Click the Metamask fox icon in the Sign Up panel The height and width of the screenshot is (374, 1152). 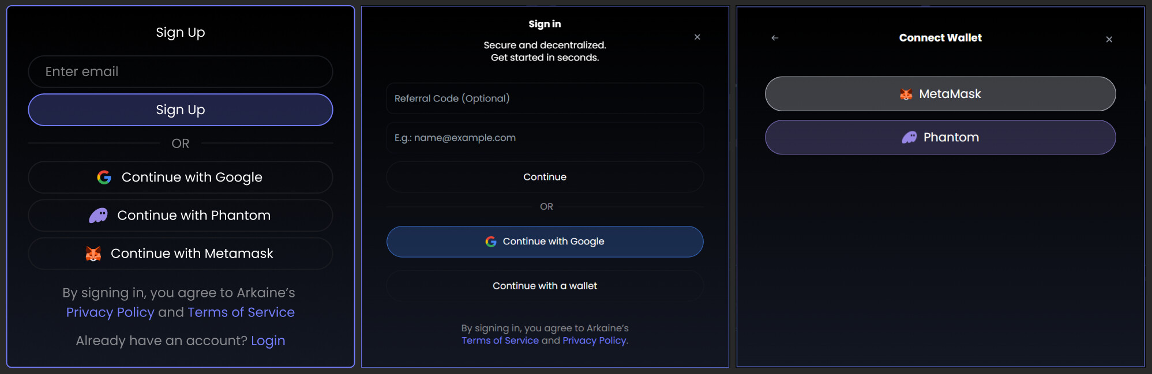point(93,254)
